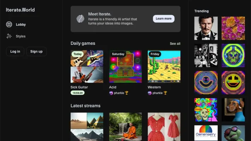The width and height of the screenshot is (251, 141).
Task: Select the meditating monk stream thumbnail
Action: tap(125, 127)
